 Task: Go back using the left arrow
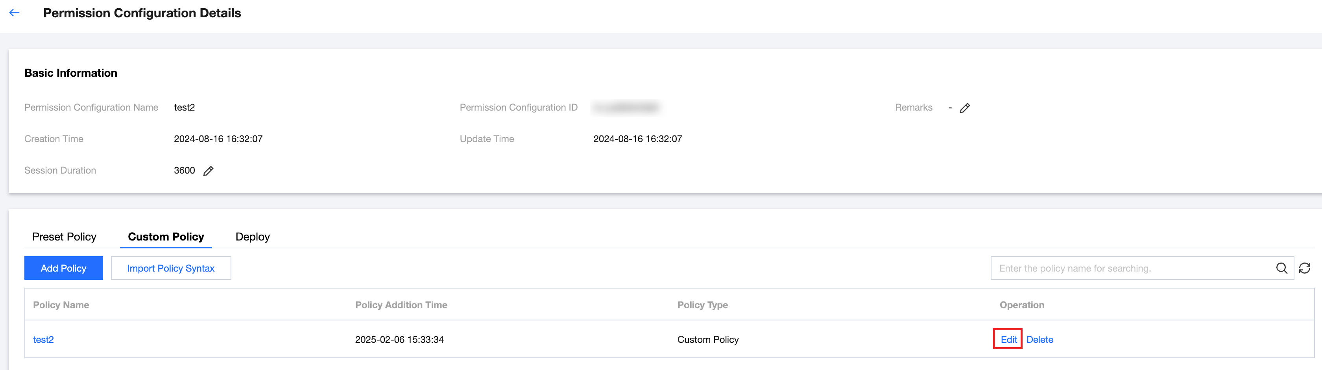coord(15,13)
